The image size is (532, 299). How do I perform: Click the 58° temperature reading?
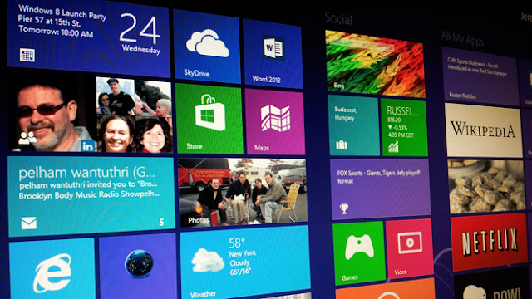237,243
